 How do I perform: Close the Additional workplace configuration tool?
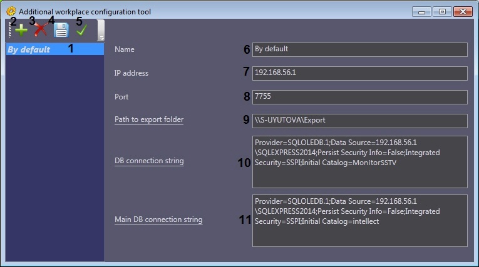[x=463, y=11]
